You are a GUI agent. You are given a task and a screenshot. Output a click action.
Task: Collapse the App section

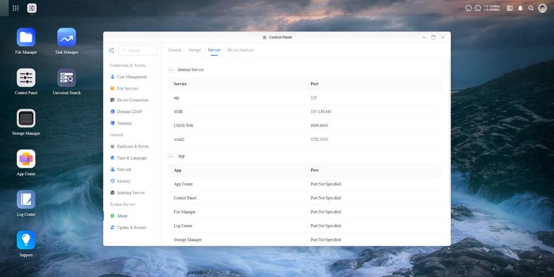[170, 156]
